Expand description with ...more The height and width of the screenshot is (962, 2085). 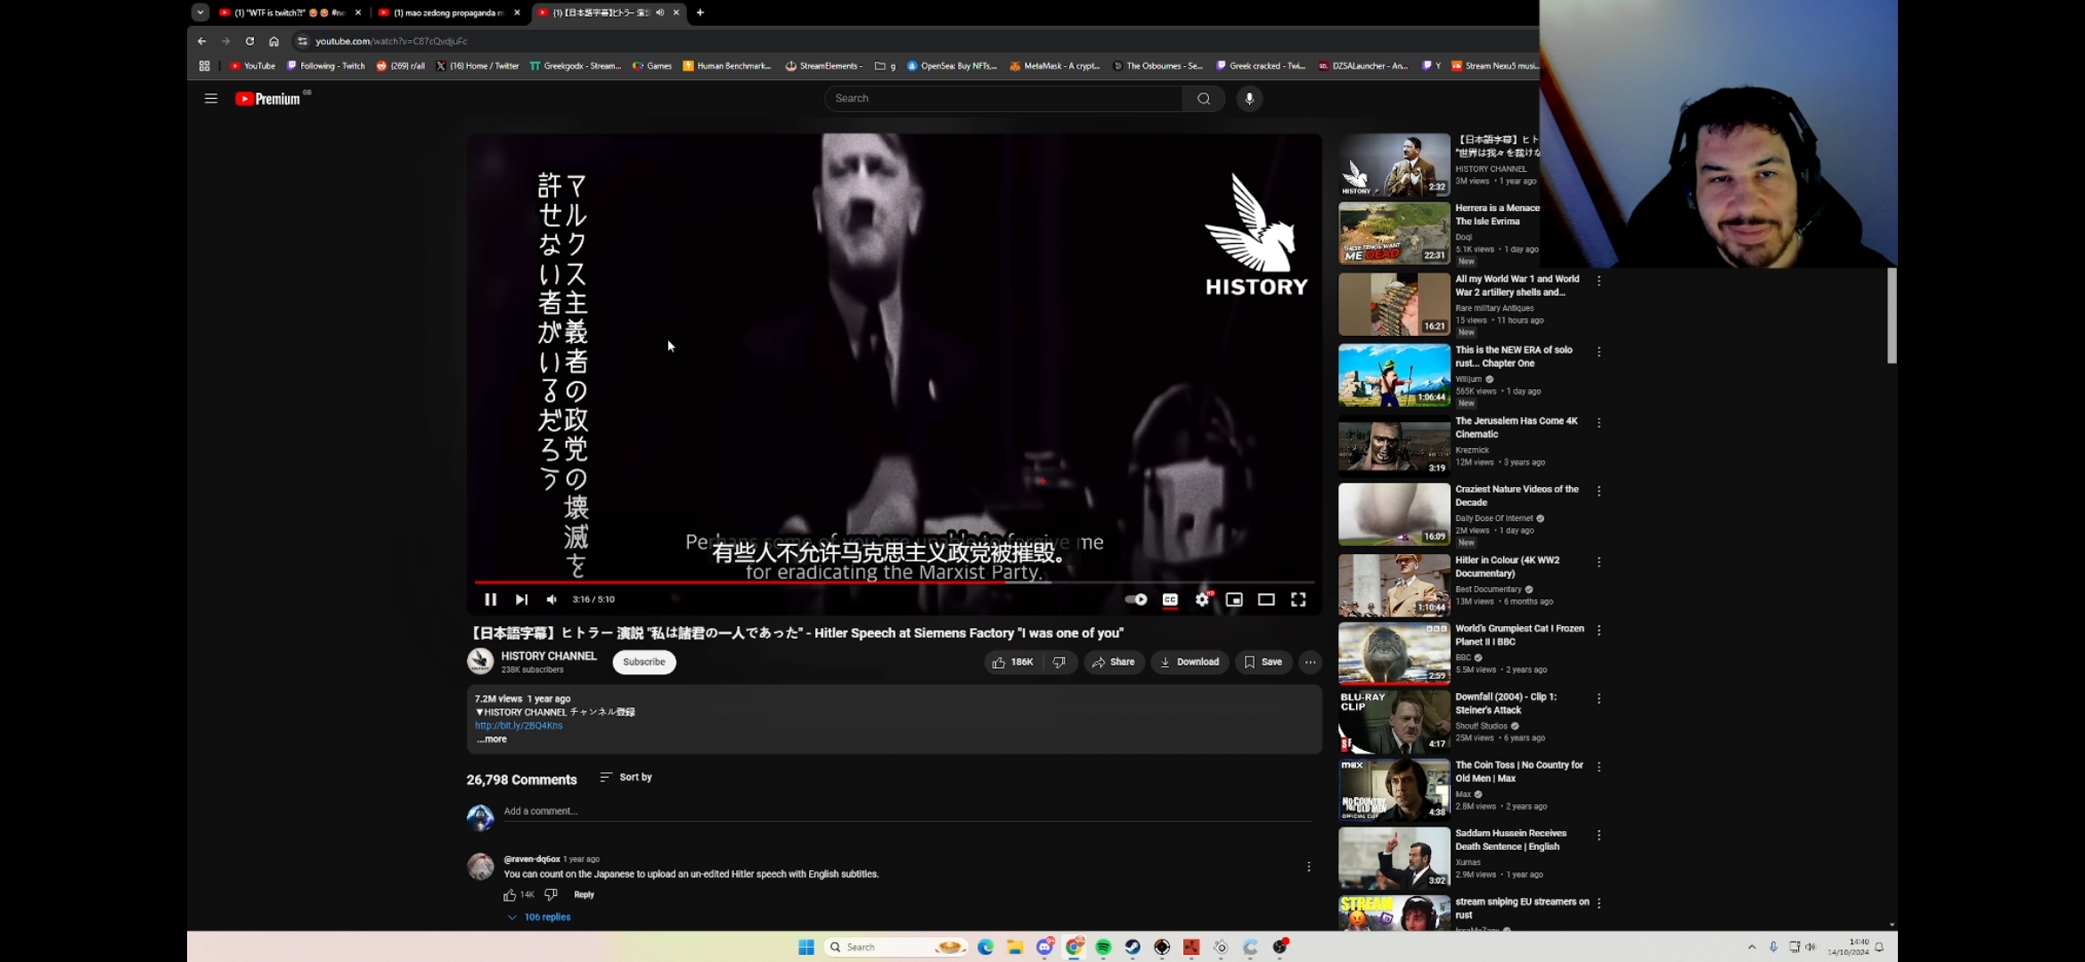[492, 739]
